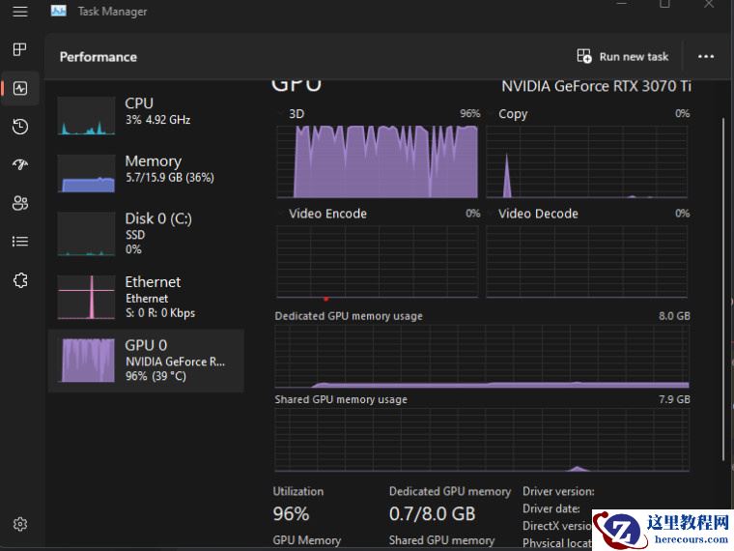Screen dimensions: 734x551
Task: Click the Performance page heading
Action: [99, 57]
